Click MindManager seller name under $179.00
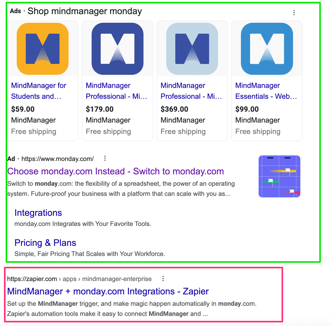The height and width of the screenshot is (326, 332). click(108, 120)
